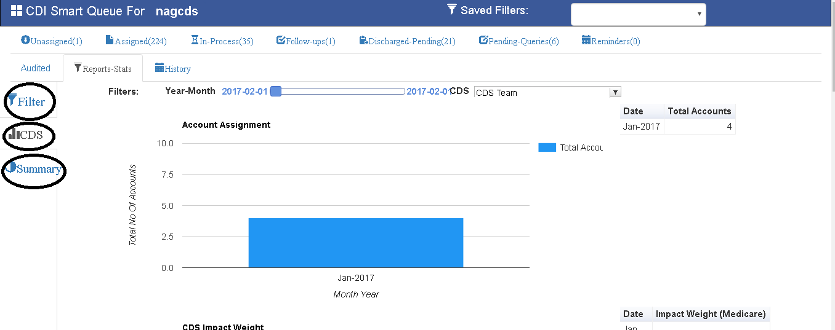The width and height of the screenshot is (835, 330).
Task: Click the Unassigned download icon
Action: 25,41
